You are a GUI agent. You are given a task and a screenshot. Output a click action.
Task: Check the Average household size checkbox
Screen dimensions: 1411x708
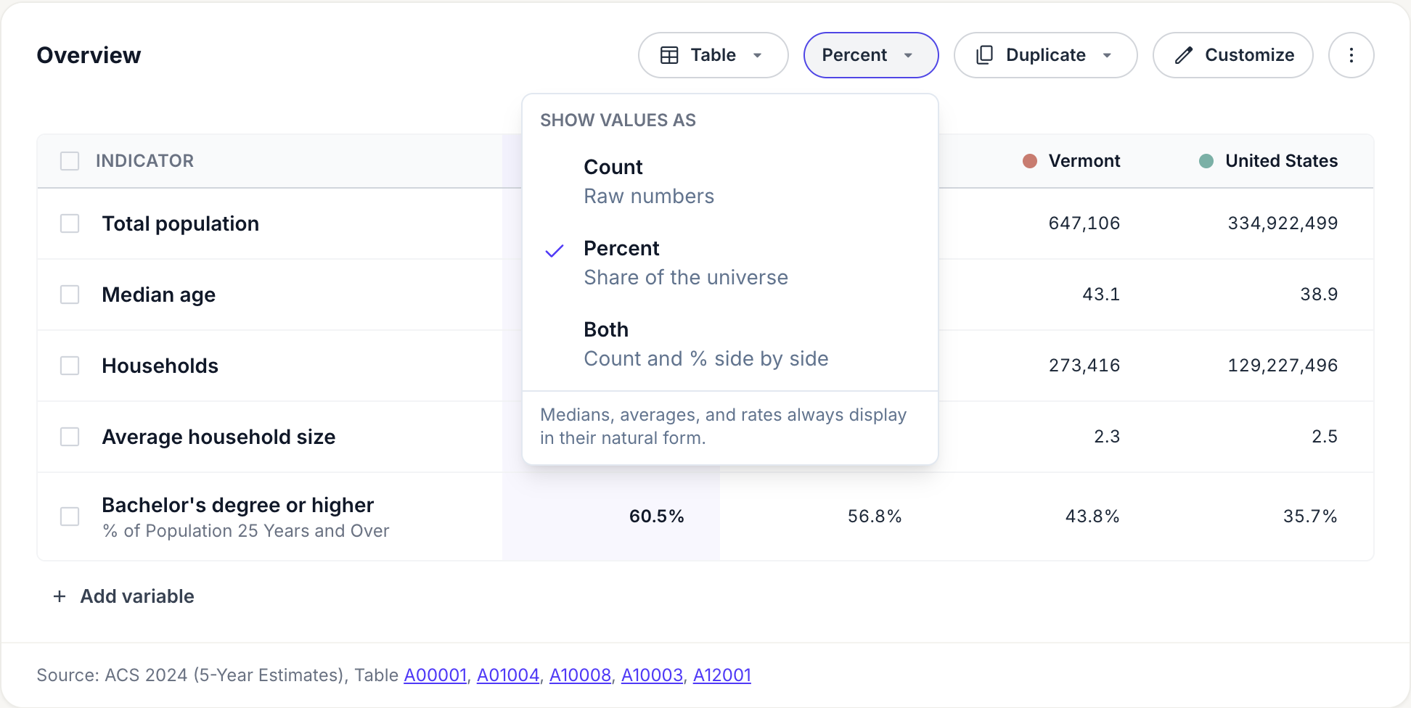(70, 437)
